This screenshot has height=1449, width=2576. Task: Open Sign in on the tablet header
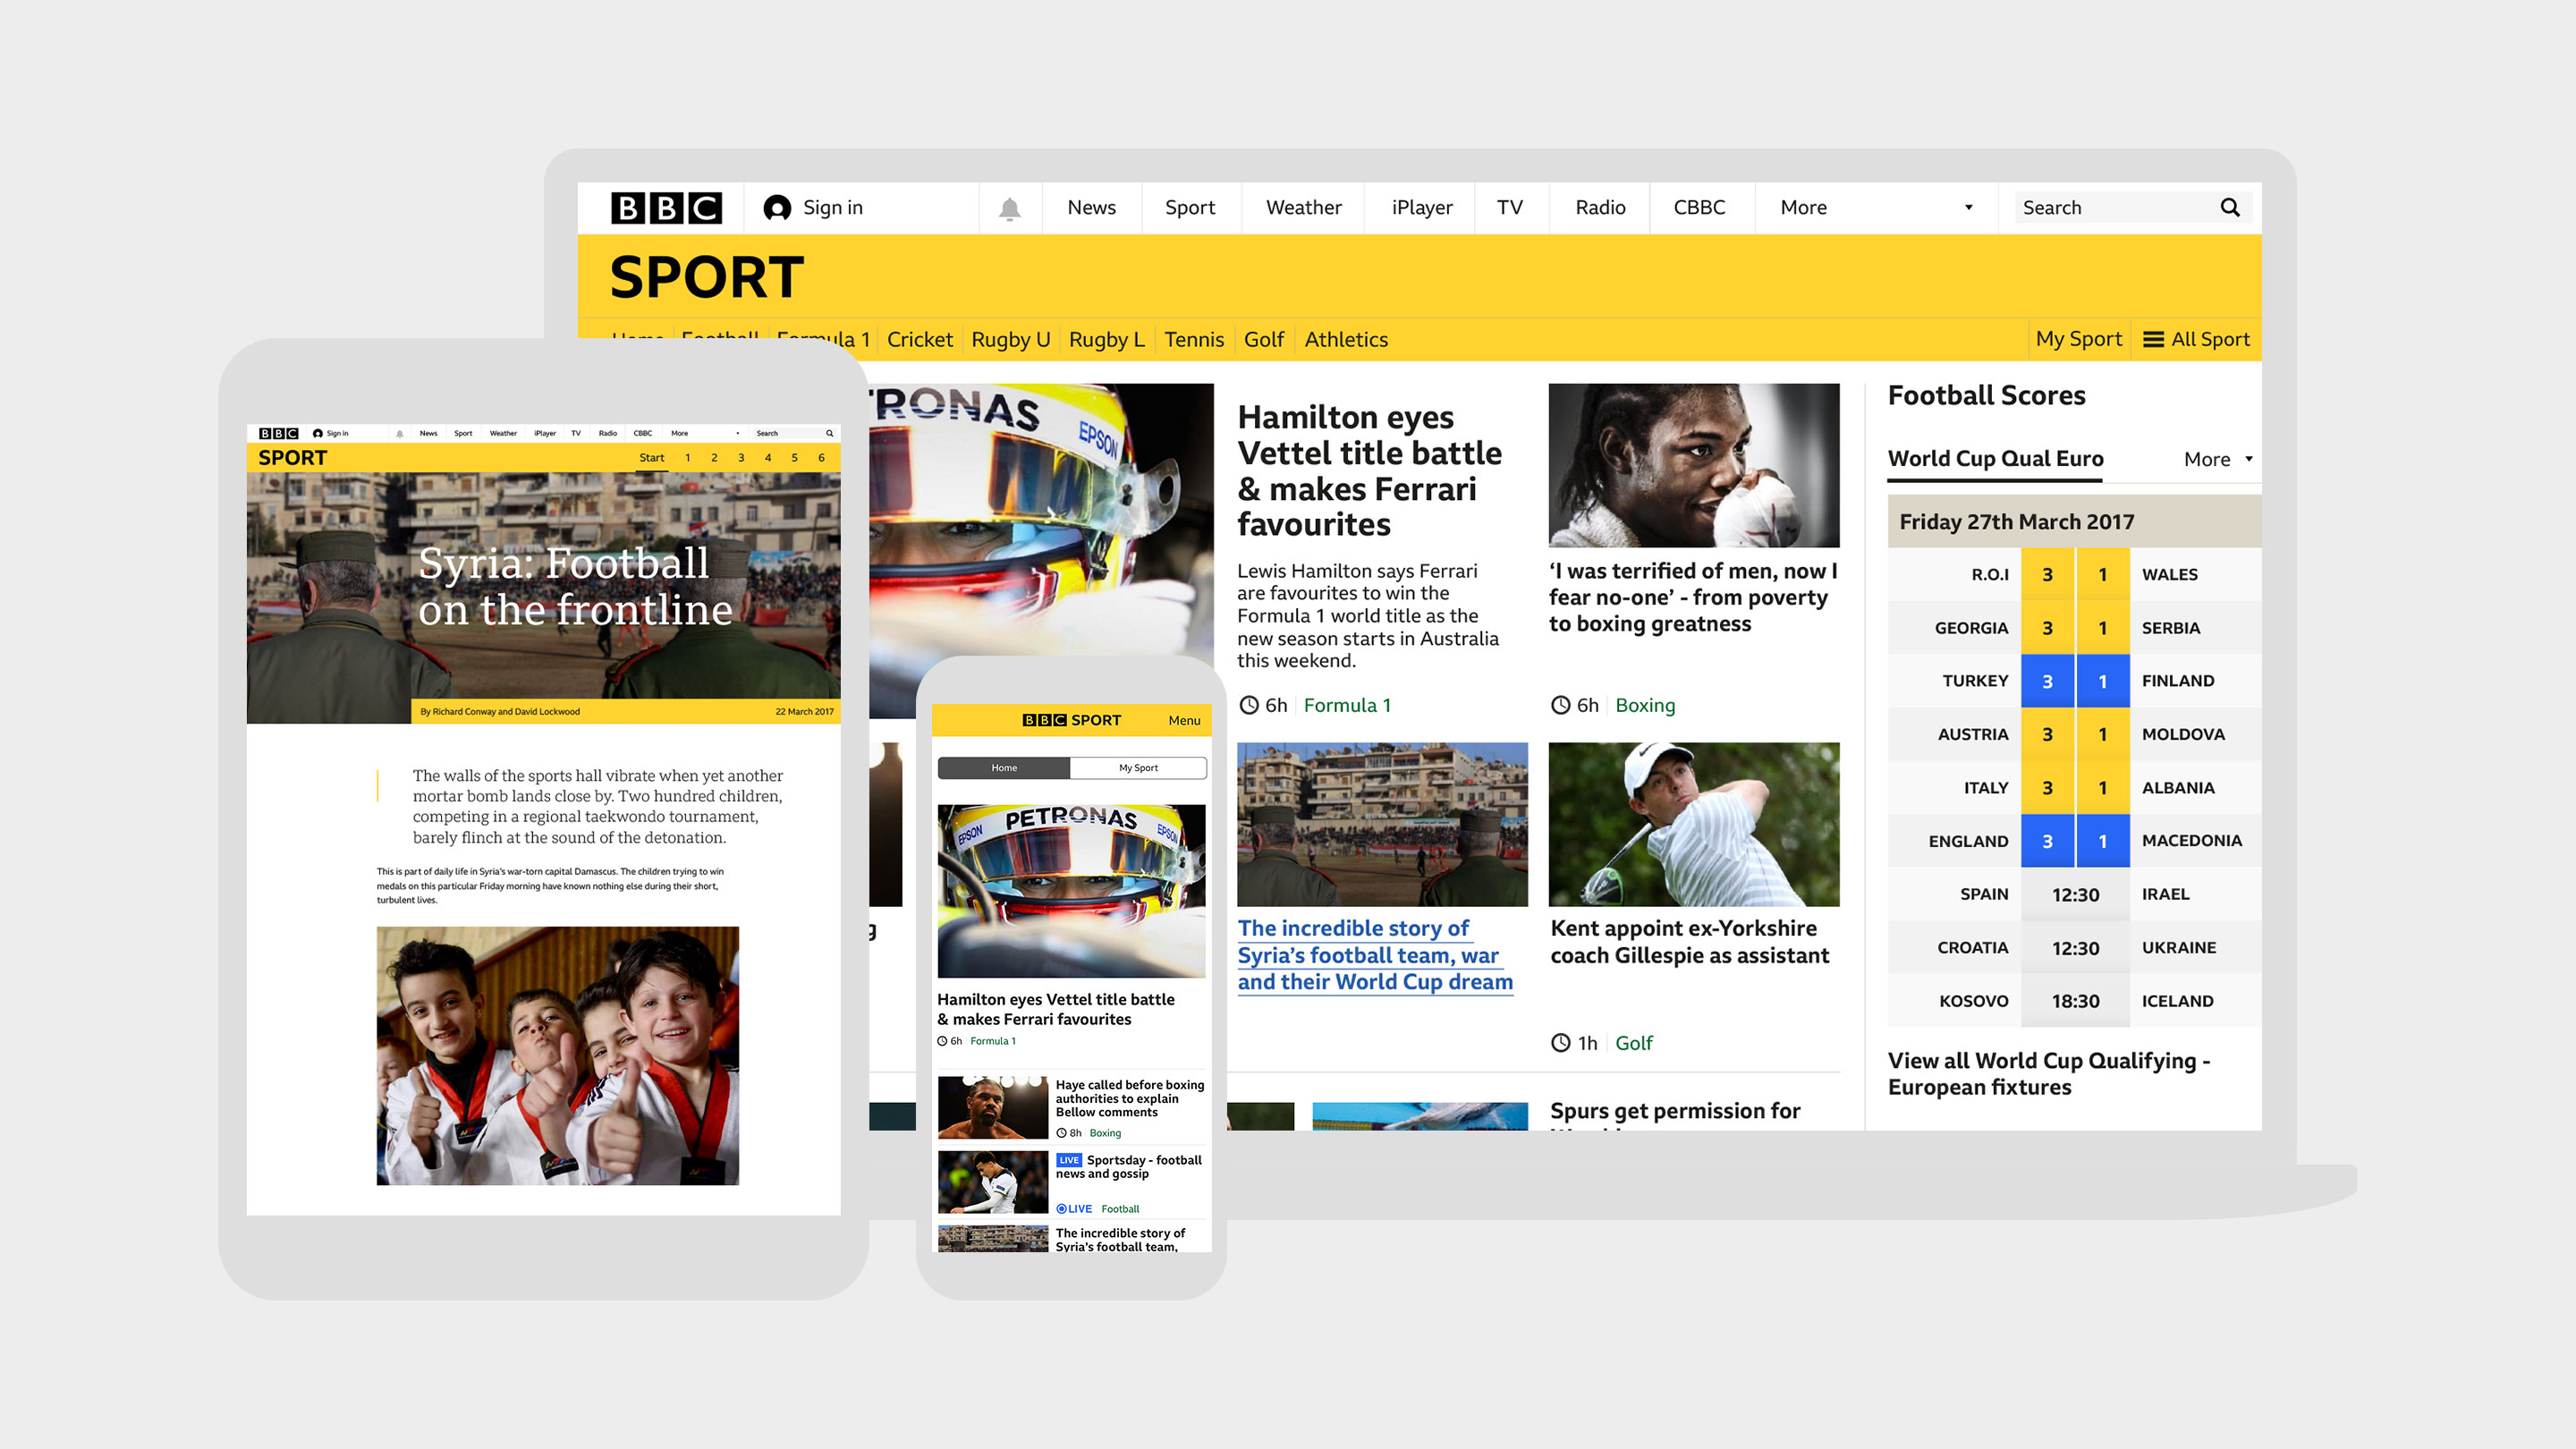click(331, 433)
